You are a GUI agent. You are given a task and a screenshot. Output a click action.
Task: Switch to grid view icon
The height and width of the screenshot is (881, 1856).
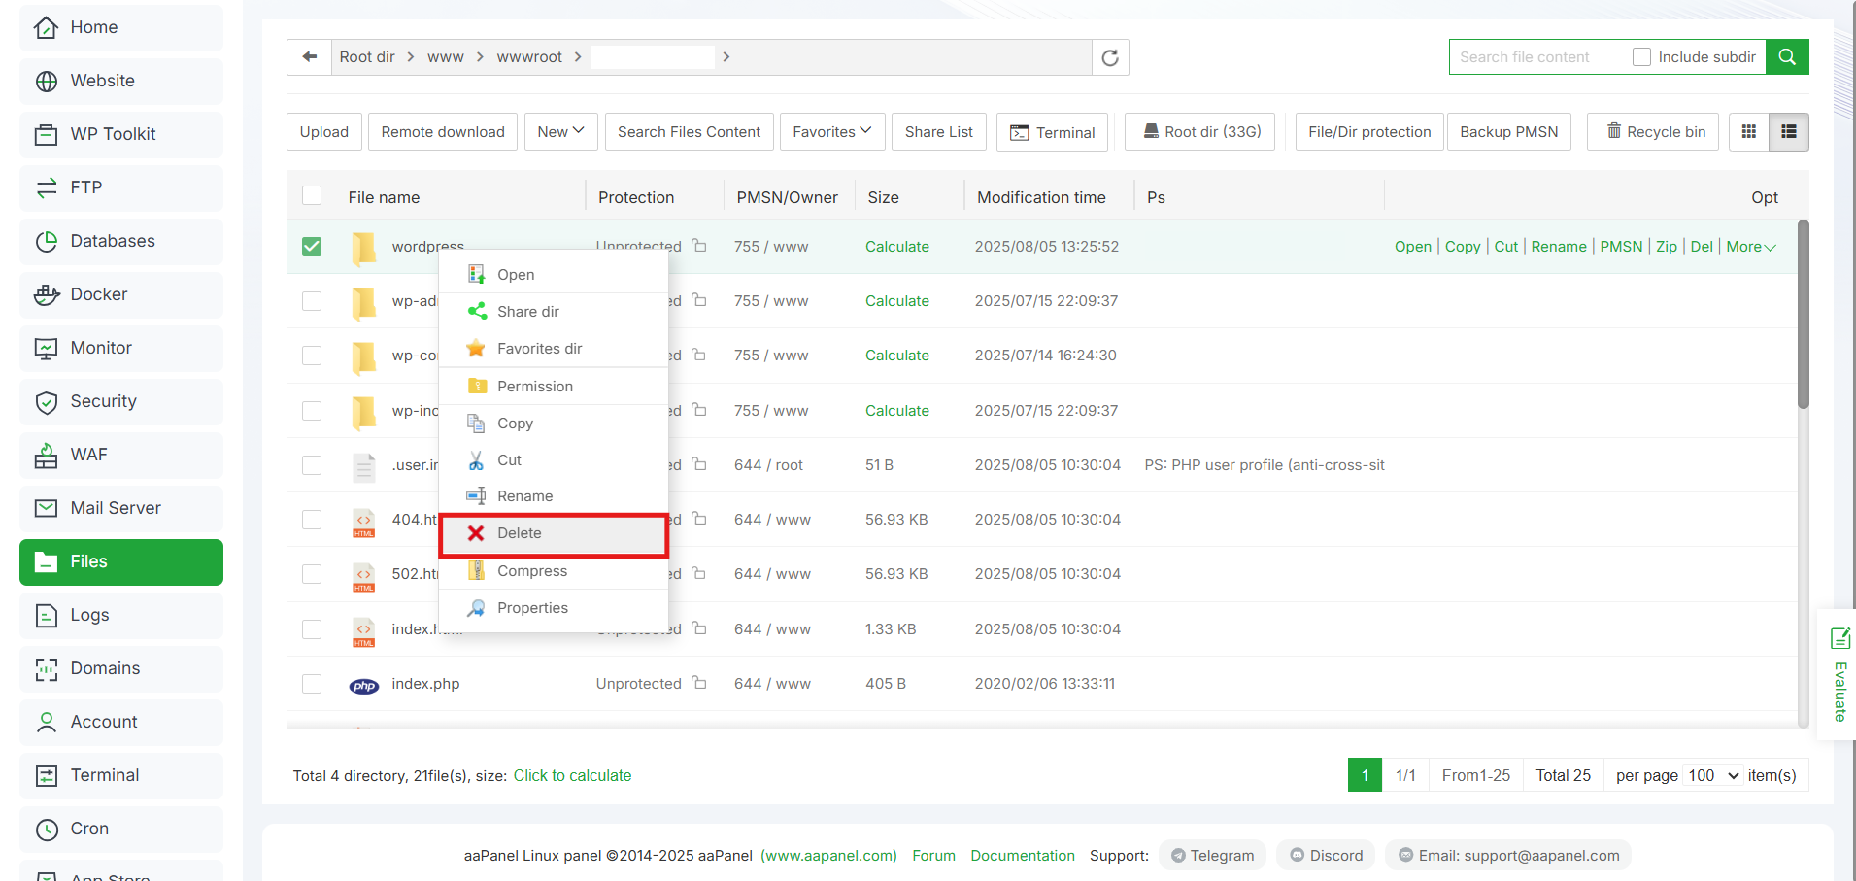coord(1748,132)
